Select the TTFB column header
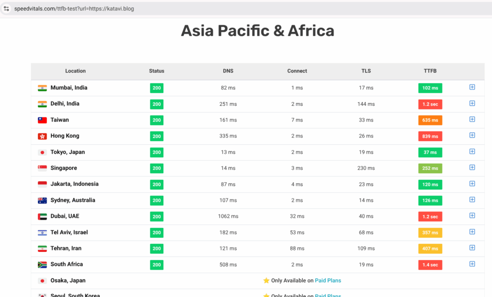The height and width of the screenshot is (297, 492). tap(430, 71)
